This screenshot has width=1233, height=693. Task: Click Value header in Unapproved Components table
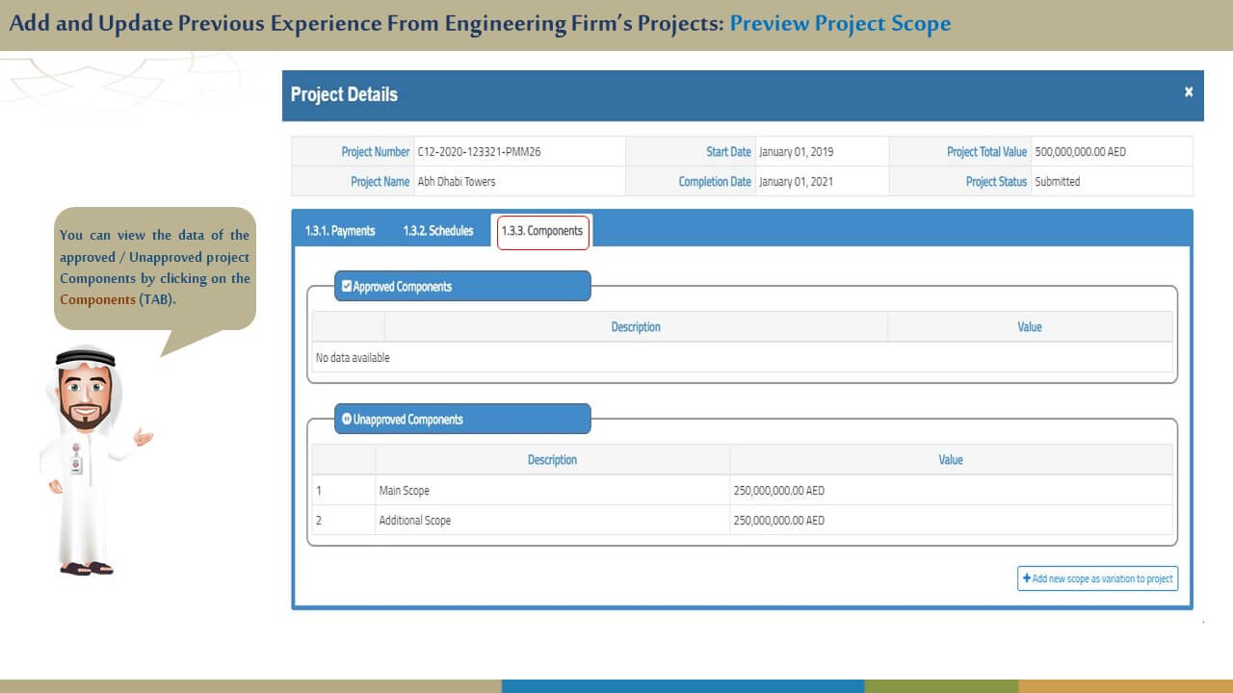pyautogui.click(x=950, y=460)
